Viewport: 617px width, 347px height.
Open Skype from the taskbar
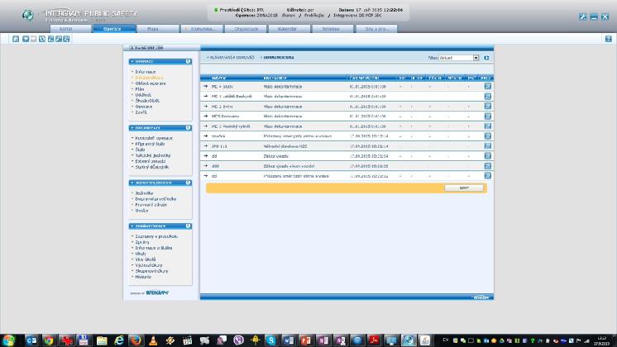[x=270, y=340]
